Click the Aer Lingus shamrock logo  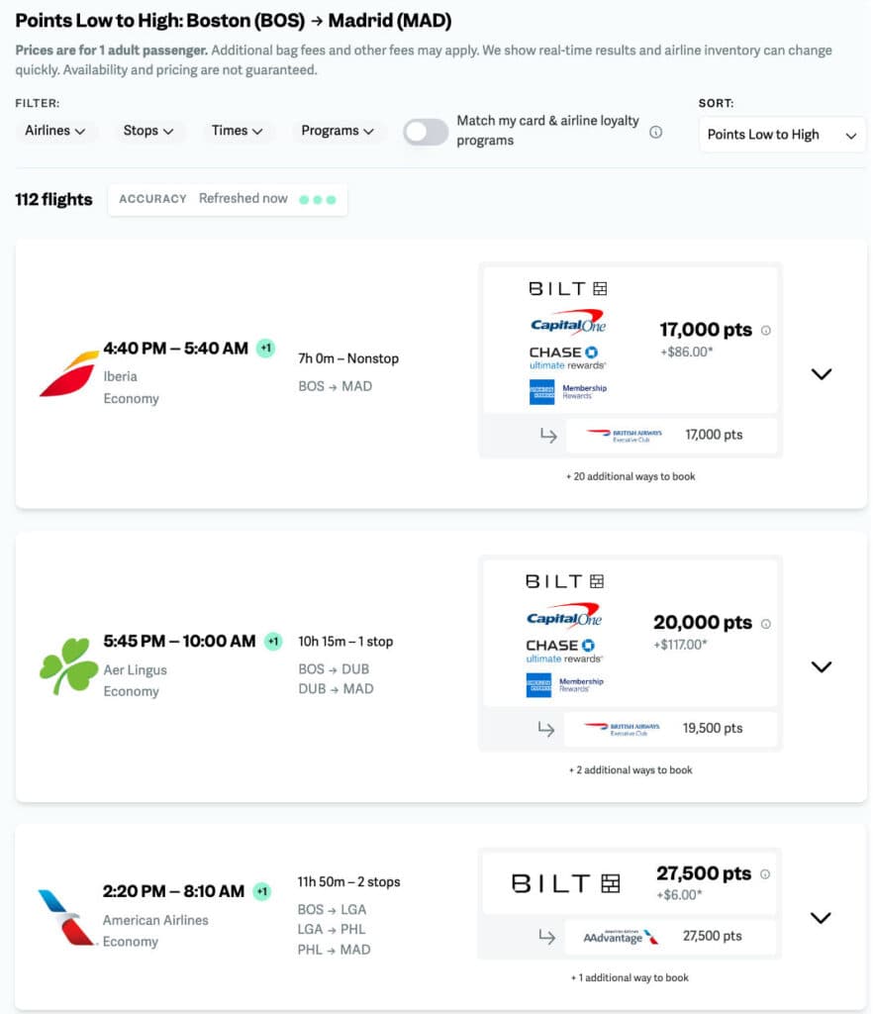click(68, 666)
